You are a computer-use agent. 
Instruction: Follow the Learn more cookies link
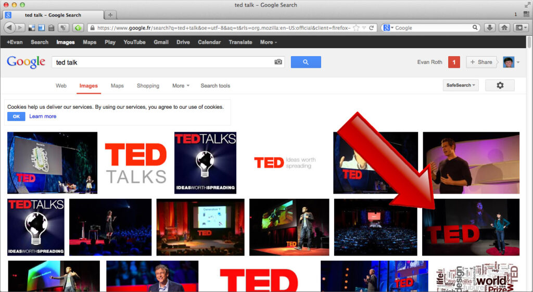43,116
